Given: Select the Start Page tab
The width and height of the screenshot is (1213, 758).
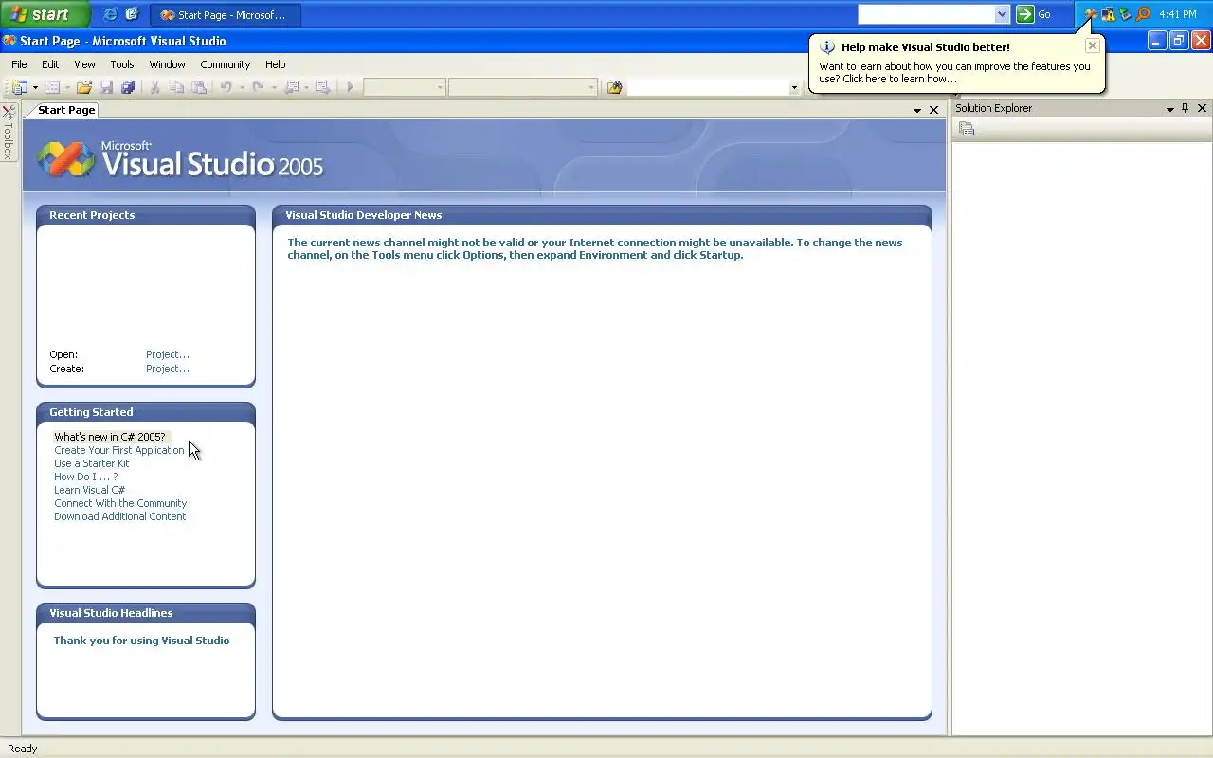Looking at the screenshot, I should 66,110.
